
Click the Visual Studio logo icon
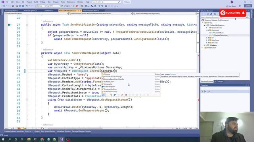click(3, 2)
